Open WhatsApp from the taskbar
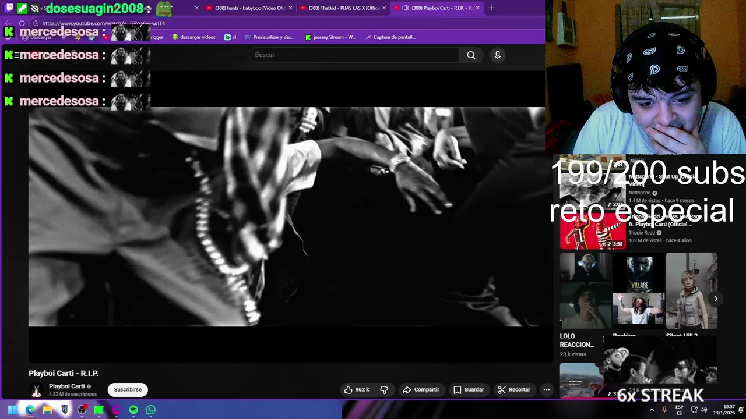746x419 pixels. click(151, 410)
